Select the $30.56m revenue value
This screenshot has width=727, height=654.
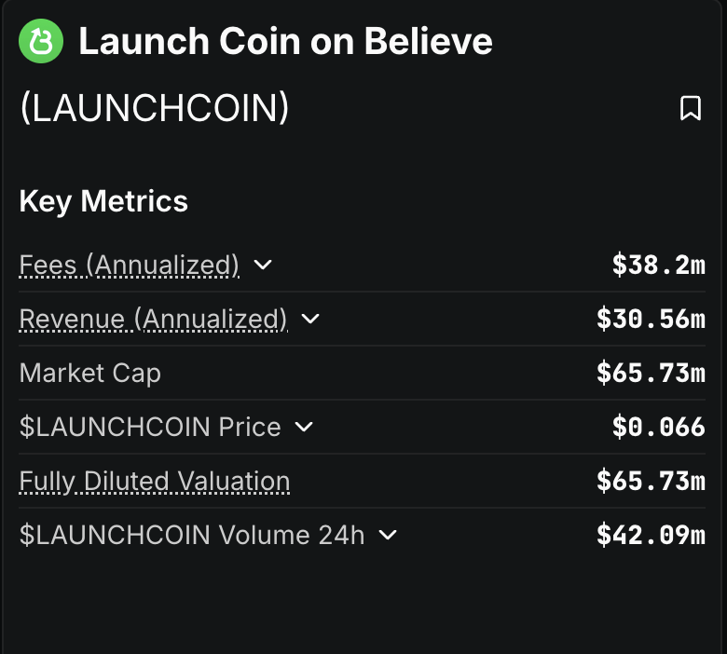coord(651,320)
